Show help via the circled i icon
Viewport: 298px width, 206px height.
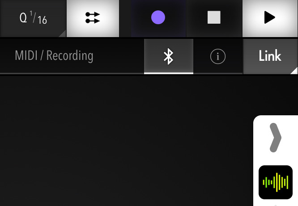(218, 56)
